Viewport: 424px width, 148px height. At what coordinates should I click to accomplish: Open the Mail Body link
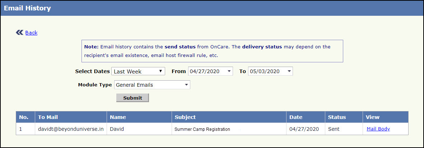378,129
